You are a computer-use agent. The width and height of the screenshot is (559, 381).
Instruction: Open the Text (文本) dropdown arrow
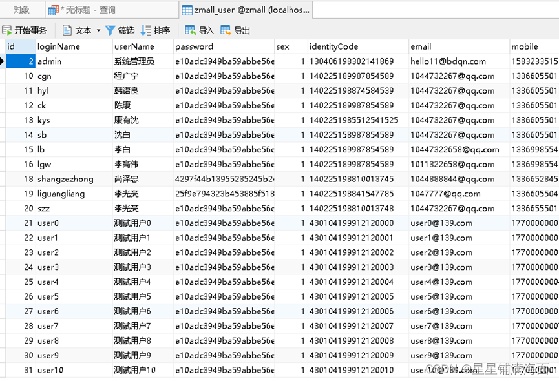pyautogui.click(x=98, y=30)
